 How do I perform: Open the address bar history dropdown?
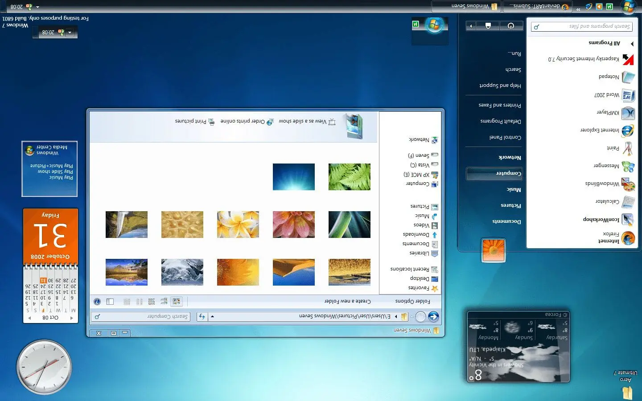(x=212, y=316)
